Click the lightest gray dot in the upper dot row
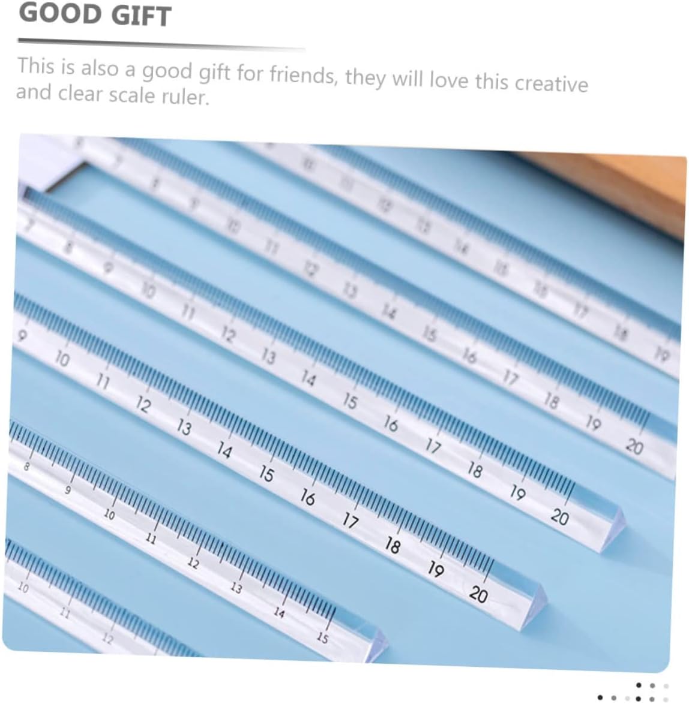The image size is (689, 704). [666, 686]
